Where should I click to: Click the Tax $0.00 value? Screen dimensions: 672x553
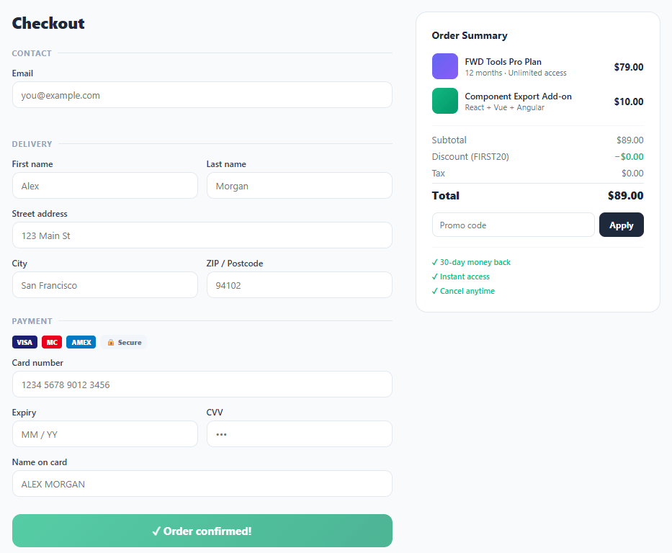point(632,174)
